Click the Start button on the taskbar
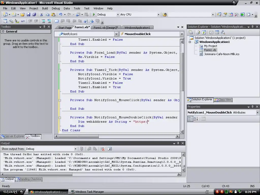260x195 pixels. [x=13, y=192]
